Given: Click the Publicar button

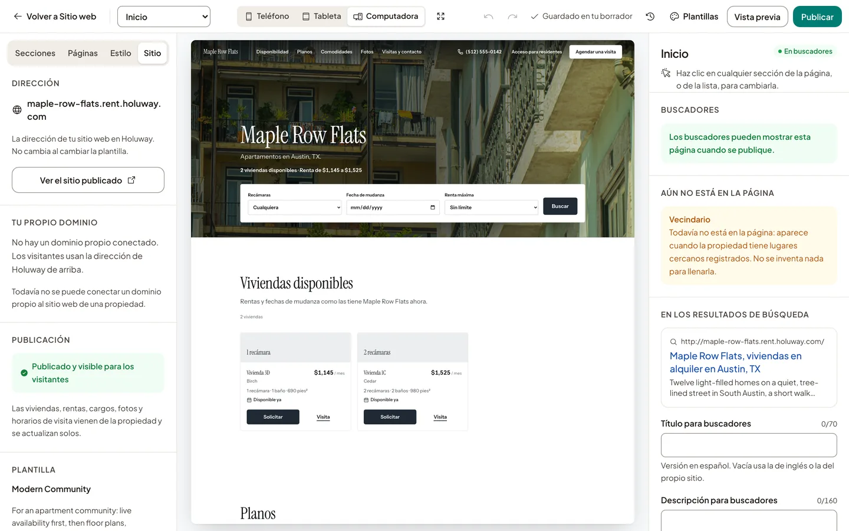Looking at the screenshot, I should point(817,17).
